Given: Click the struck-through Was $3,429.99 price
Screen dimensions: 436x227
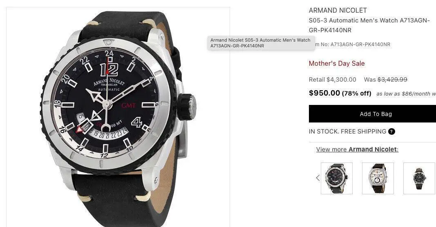Looking at the screenshot, I should [386, 80].
